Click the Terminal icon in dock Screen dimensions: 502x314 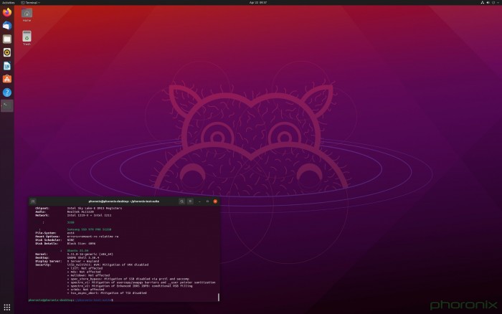point(6,106)
